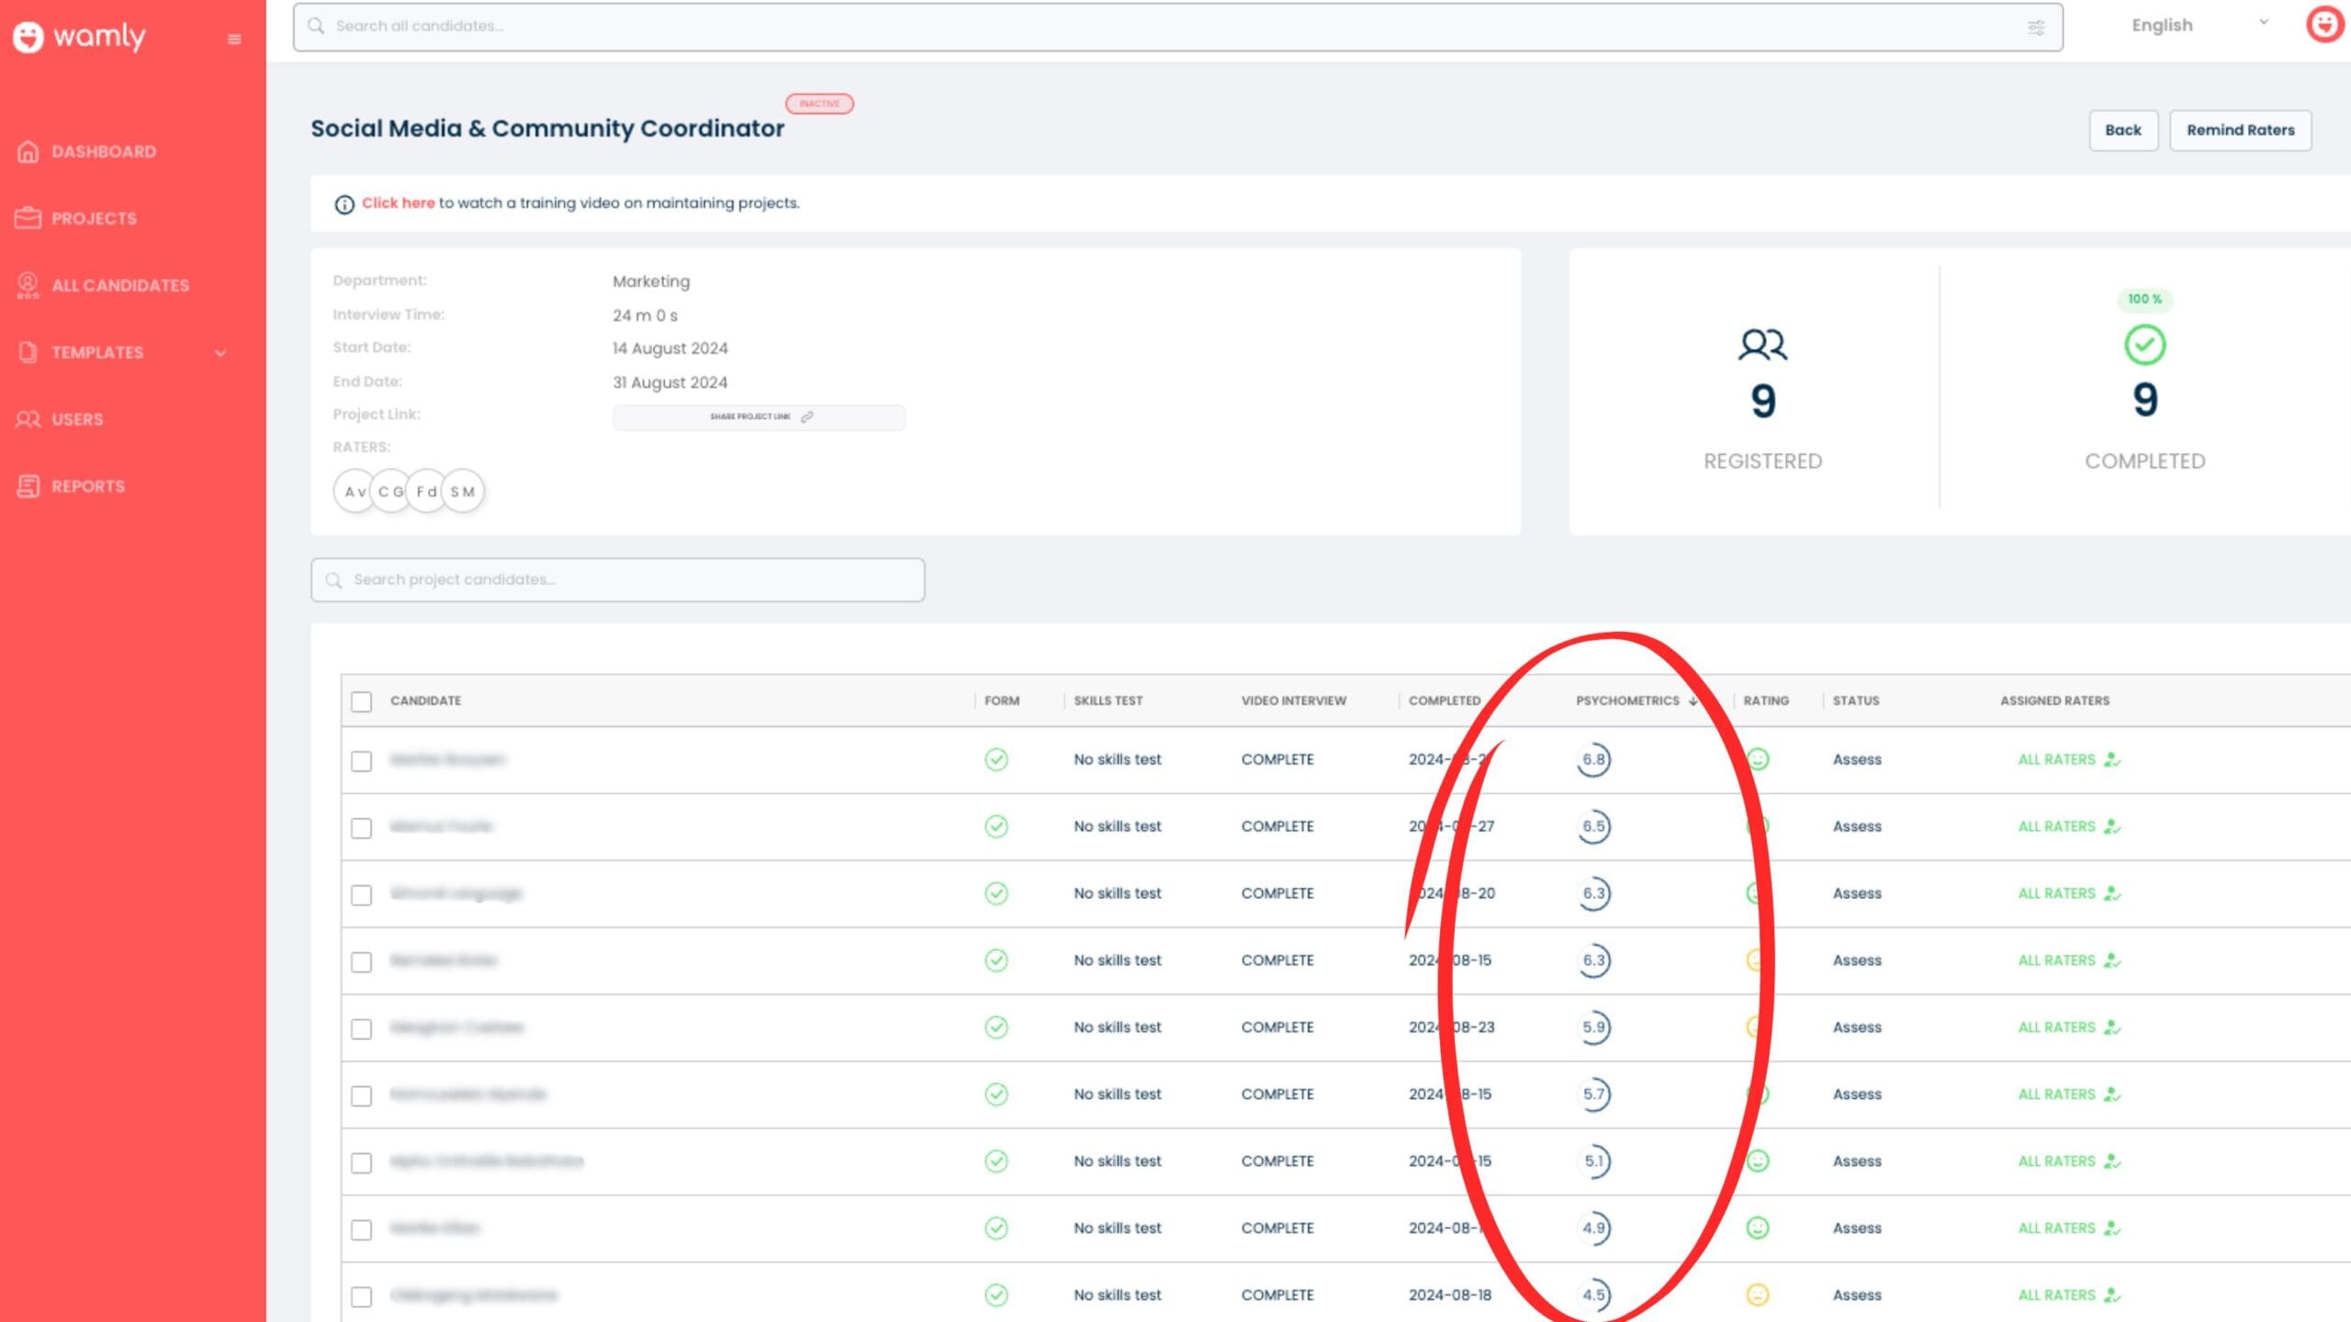
Task: Click Assess status in 6.8 row
Action: pyautogui.click(x=1857, y=759)
